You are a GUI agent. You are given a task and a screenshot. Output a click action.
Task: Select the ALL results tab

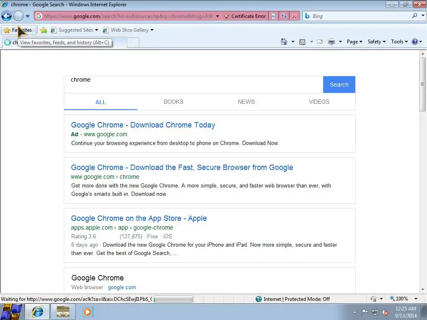point(100,102)
